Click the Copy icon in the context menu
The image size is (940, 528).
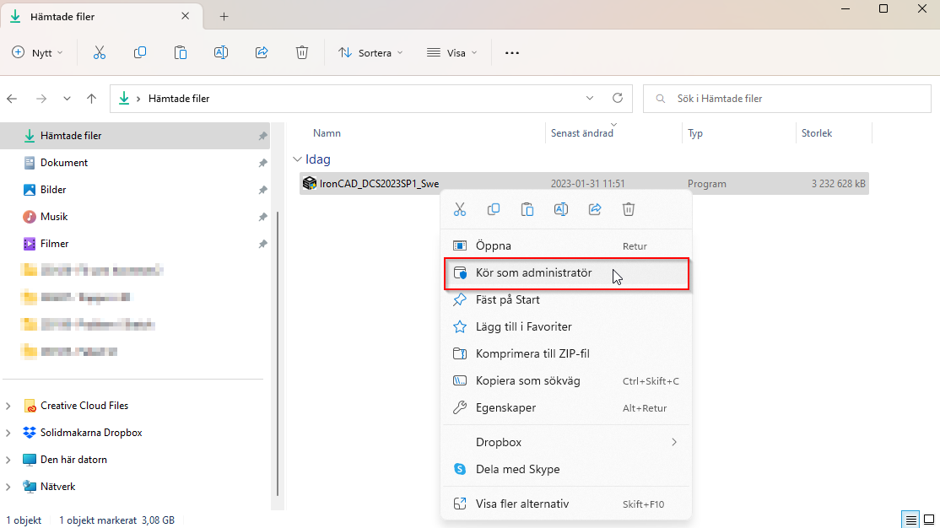tap(494, 209)
